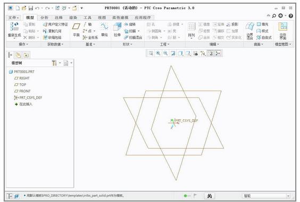Click the Regenerate (重新生成) icon
The width and height of the screenshot is (300, 202).
click(x=14, y=30)
